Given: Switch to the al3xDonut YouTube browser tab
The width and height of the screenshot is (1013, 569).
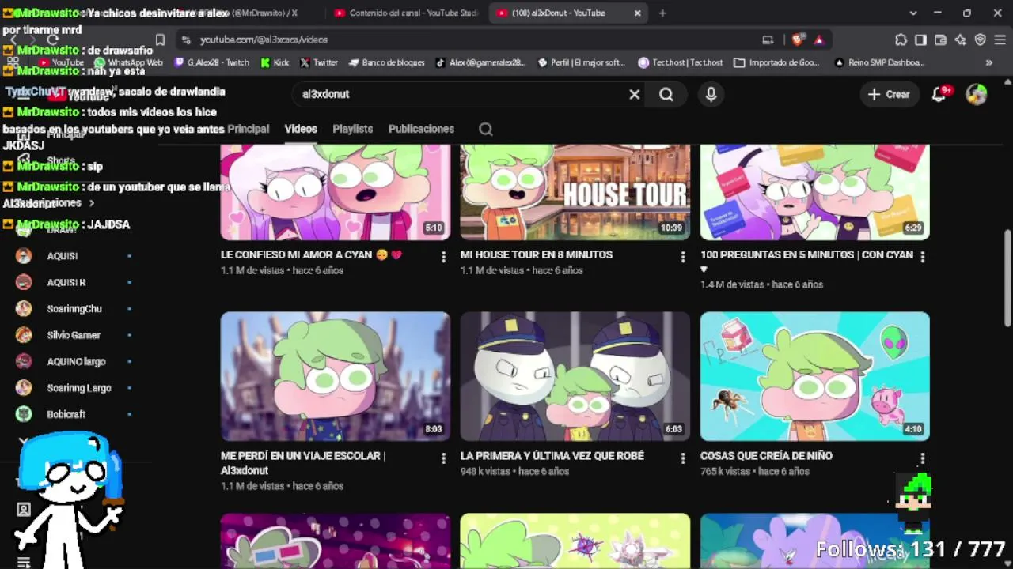Looking at the screenshot, I should (x=568, y=13).
